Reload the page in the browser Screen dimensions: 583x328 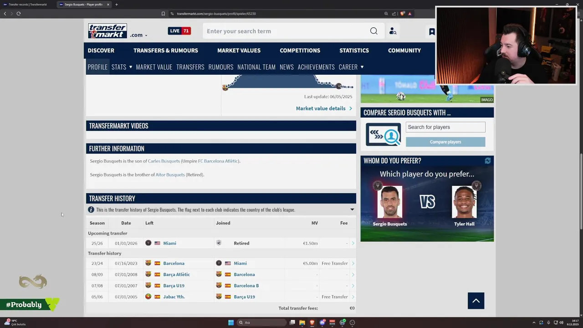click(19, 14)
